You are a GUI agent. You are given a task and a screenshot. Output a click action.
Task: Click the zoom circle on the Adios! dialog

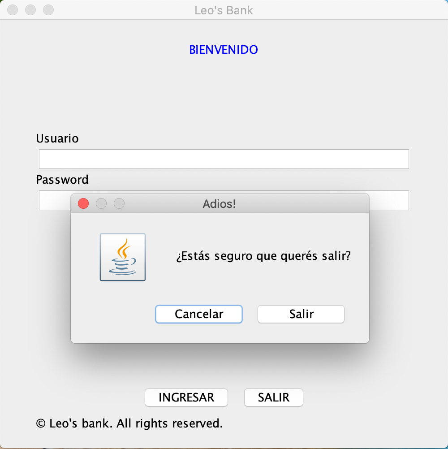tap(119, 203)
